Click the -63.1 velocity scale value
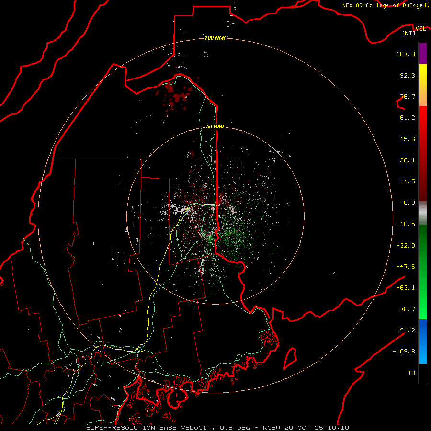Viewport: 431px width, 431px height. 406,288
